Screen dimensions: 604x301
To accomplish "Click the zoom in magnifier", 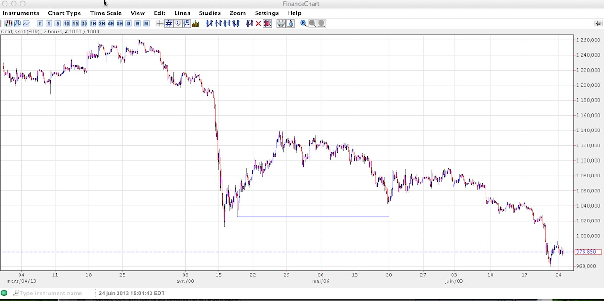I will [x=303, y=24].
